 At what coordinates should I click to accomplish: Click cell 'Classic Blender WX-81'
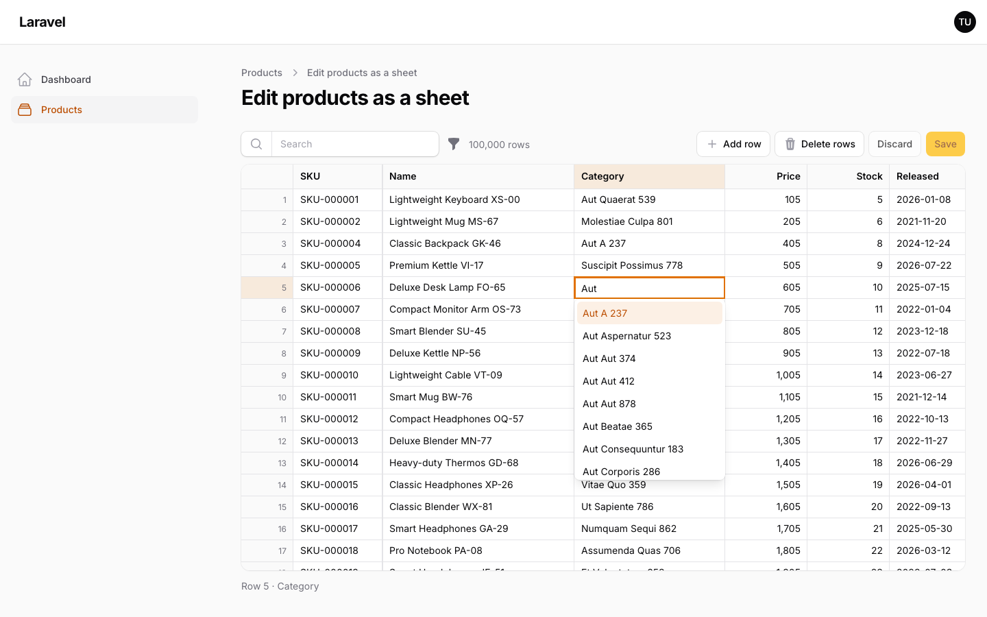point(478,507)
